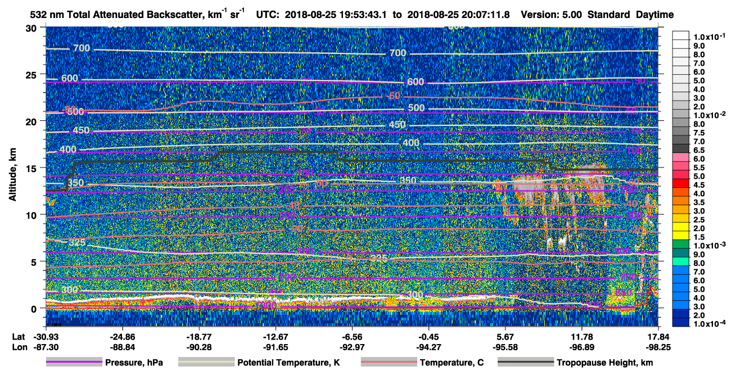Click the yellow colorbar swatch beside 1.5
Screen dimensions: 731x375
[681, 236]
